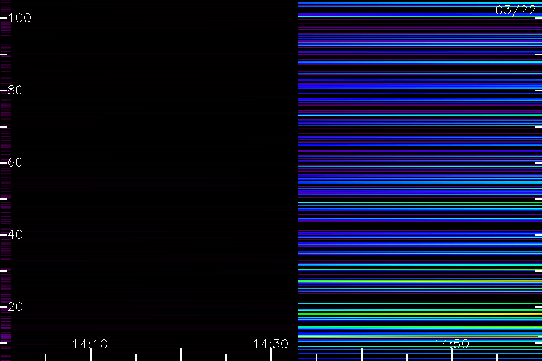Click the 14:10 time label

pyautogui.click(x=90, y=344)
